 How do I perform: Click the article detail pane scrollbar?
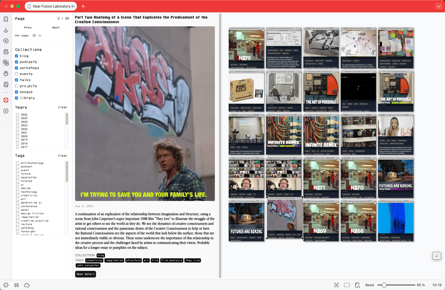pyautogui.click(x=220, y=146)
